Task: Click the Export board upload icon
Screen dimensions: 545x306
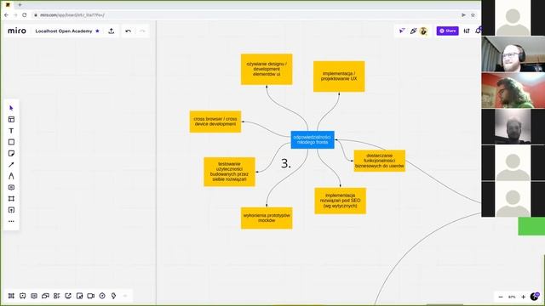Action: [x=112, y=31]
